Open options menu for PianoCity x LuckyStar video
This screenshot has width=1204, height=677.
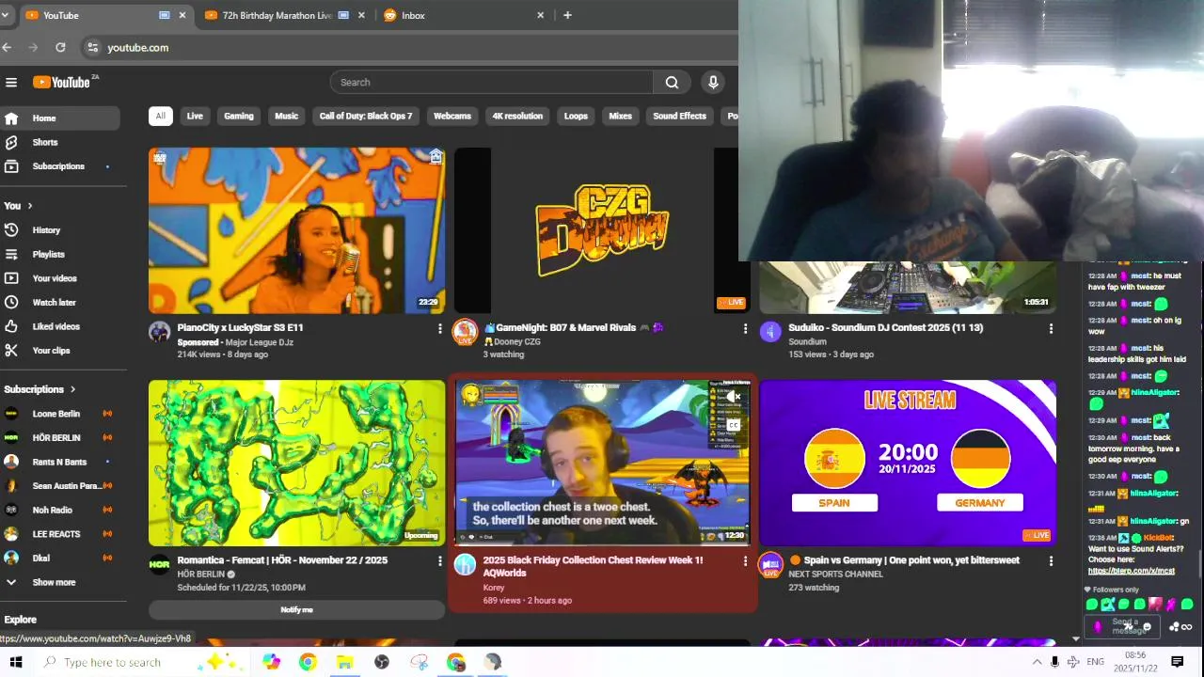[x=439, y=328]
